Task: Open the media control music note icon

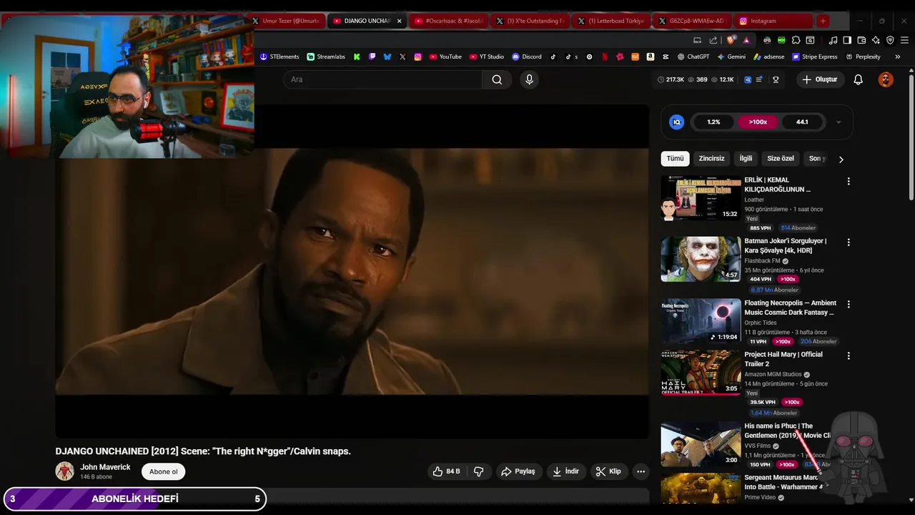Action: (x=833, y=40)
